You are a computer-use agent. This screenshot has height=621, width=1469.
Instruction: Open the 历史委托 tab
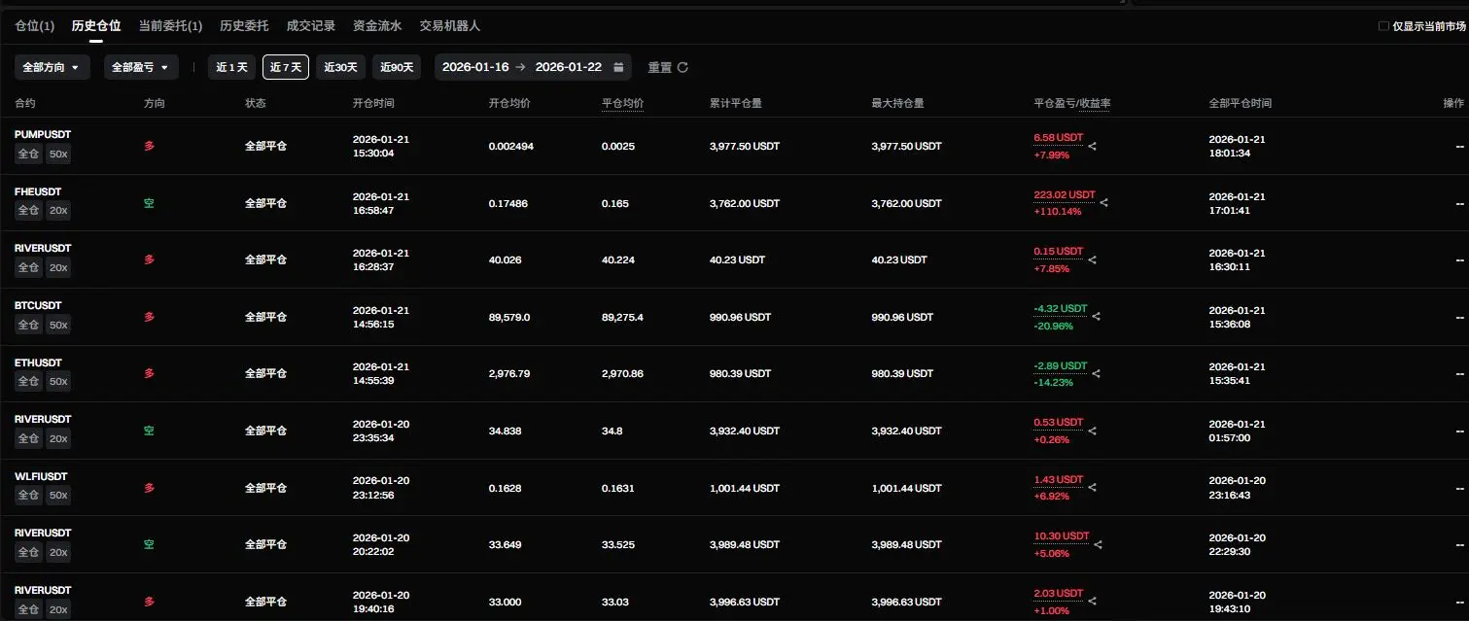pyautogui.click(x=245, y=26)
